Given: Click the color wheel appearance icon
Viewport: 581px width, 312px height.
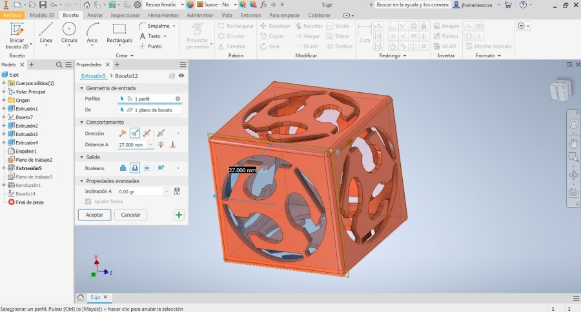Looking at the screenshot, I should tap(190, 5).
